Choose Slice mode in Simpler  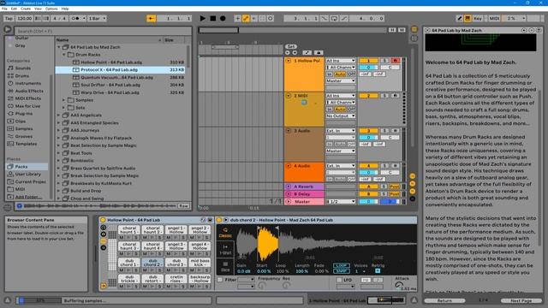point(225,266)
